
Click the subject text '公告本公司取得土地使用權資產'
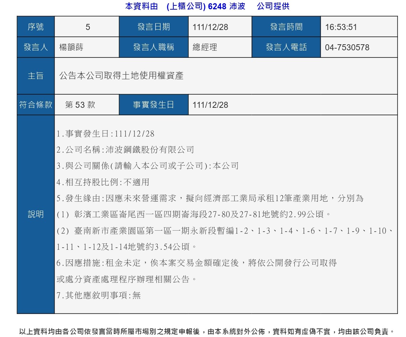[121, 76]
